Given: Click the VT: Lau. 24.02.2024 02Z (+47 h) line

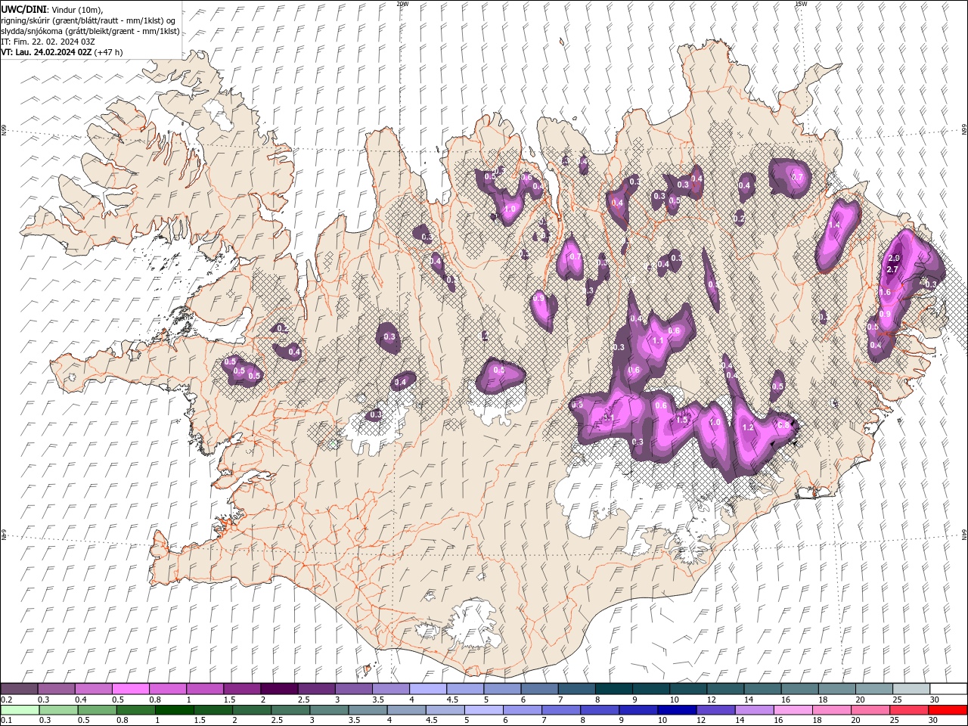Looking at the screenshot, I should [62, 52].
